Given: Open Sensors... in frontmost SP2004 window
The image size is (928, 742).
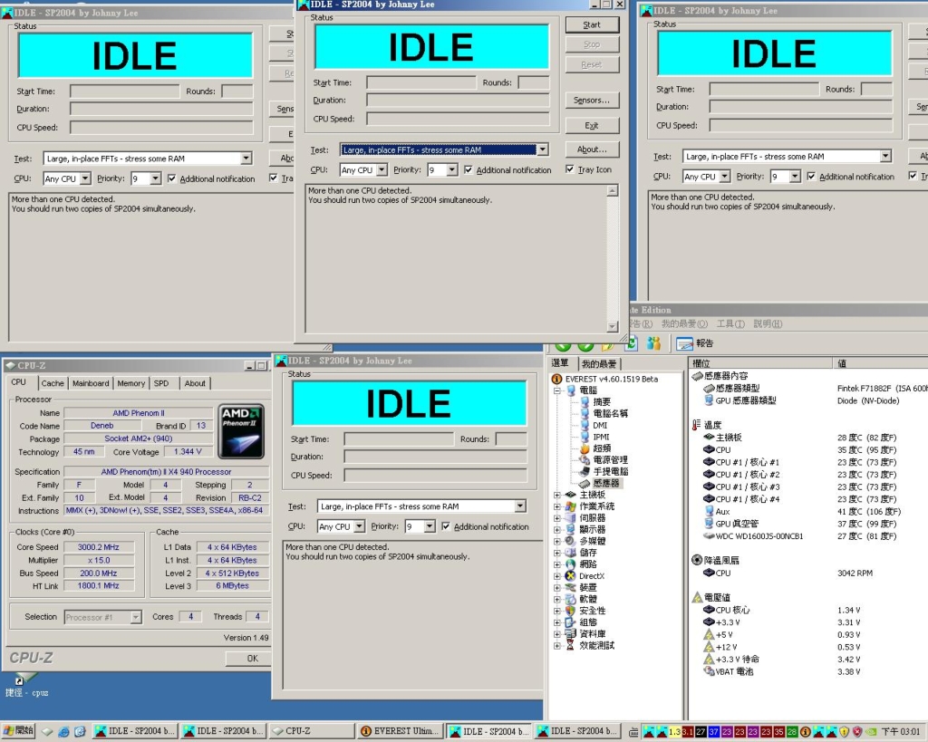Looking at the screenshot, I should coord(592,100).
